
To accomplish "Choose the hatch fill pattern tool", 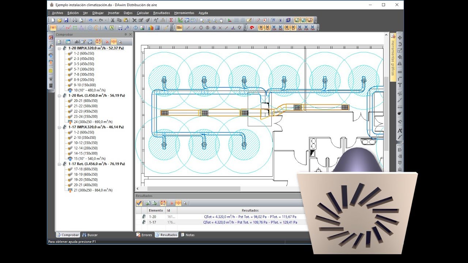I will click(158, 27).
